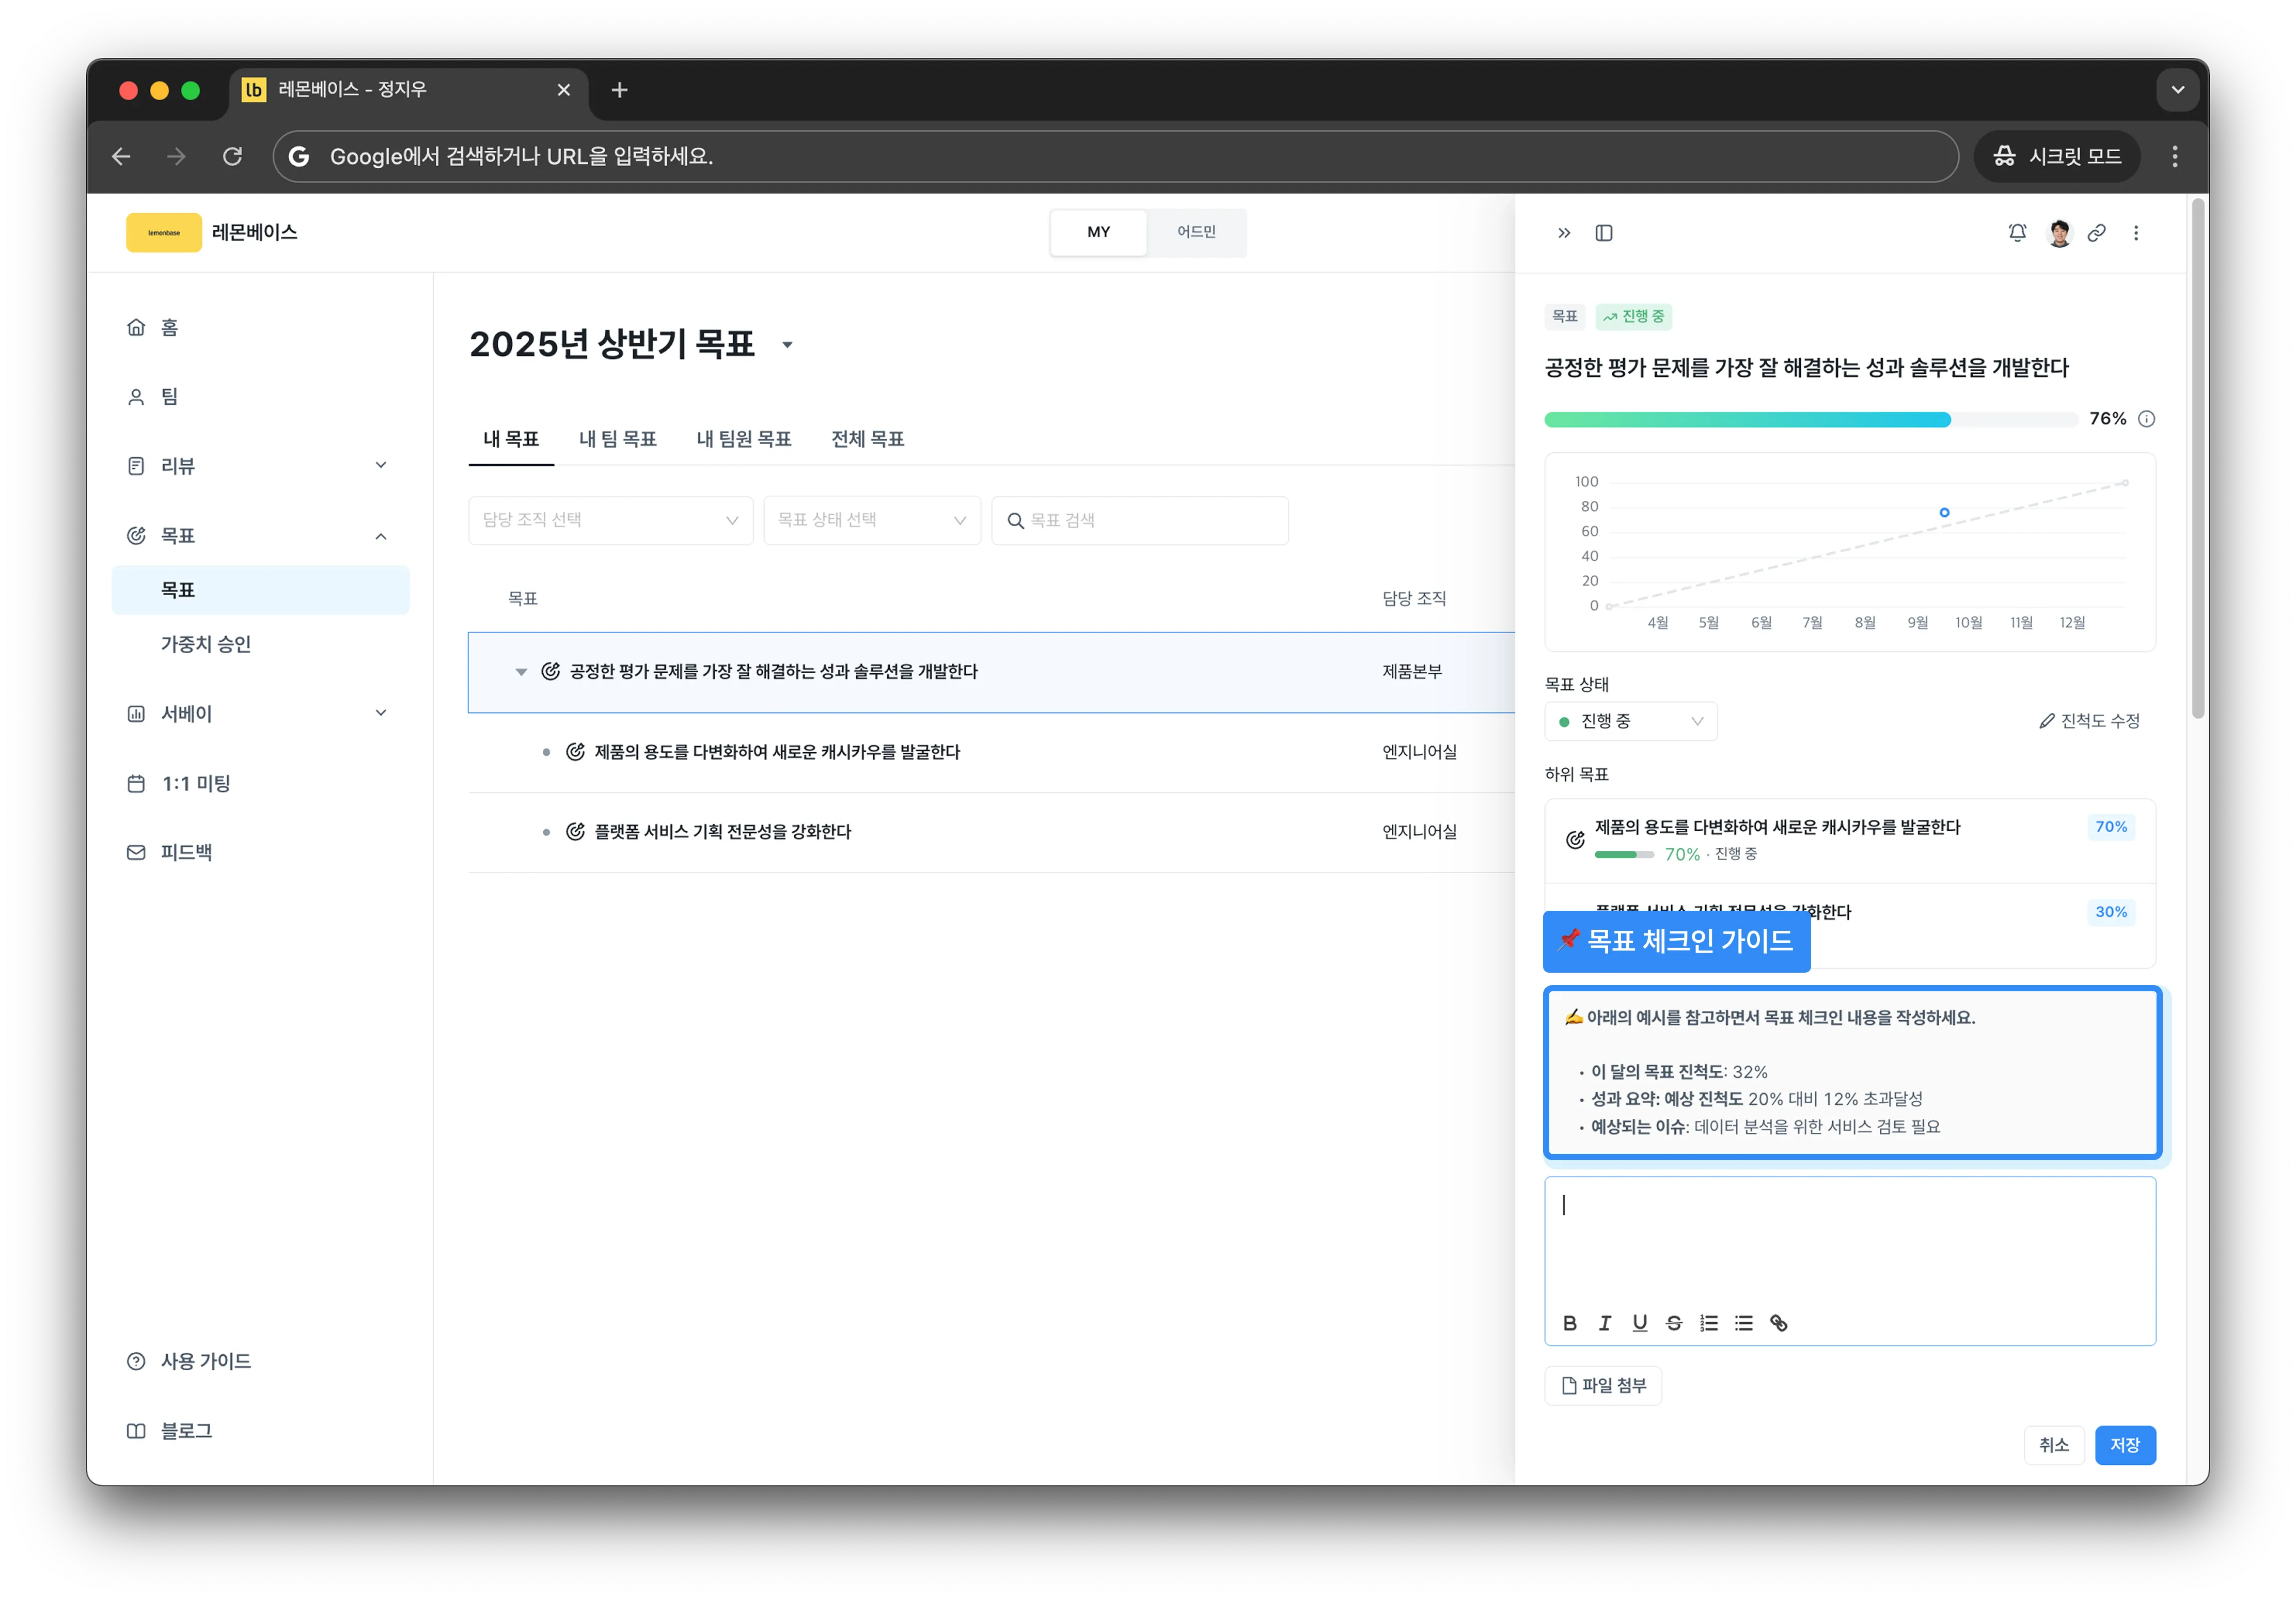
Task: Click the browser URL address bar
Action: tap(1115, 156)
